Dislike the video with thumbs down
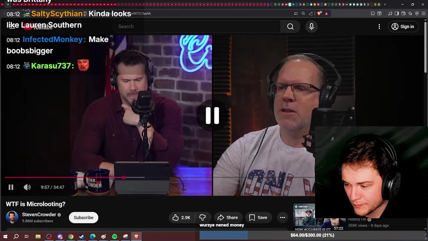 [203, 218]
